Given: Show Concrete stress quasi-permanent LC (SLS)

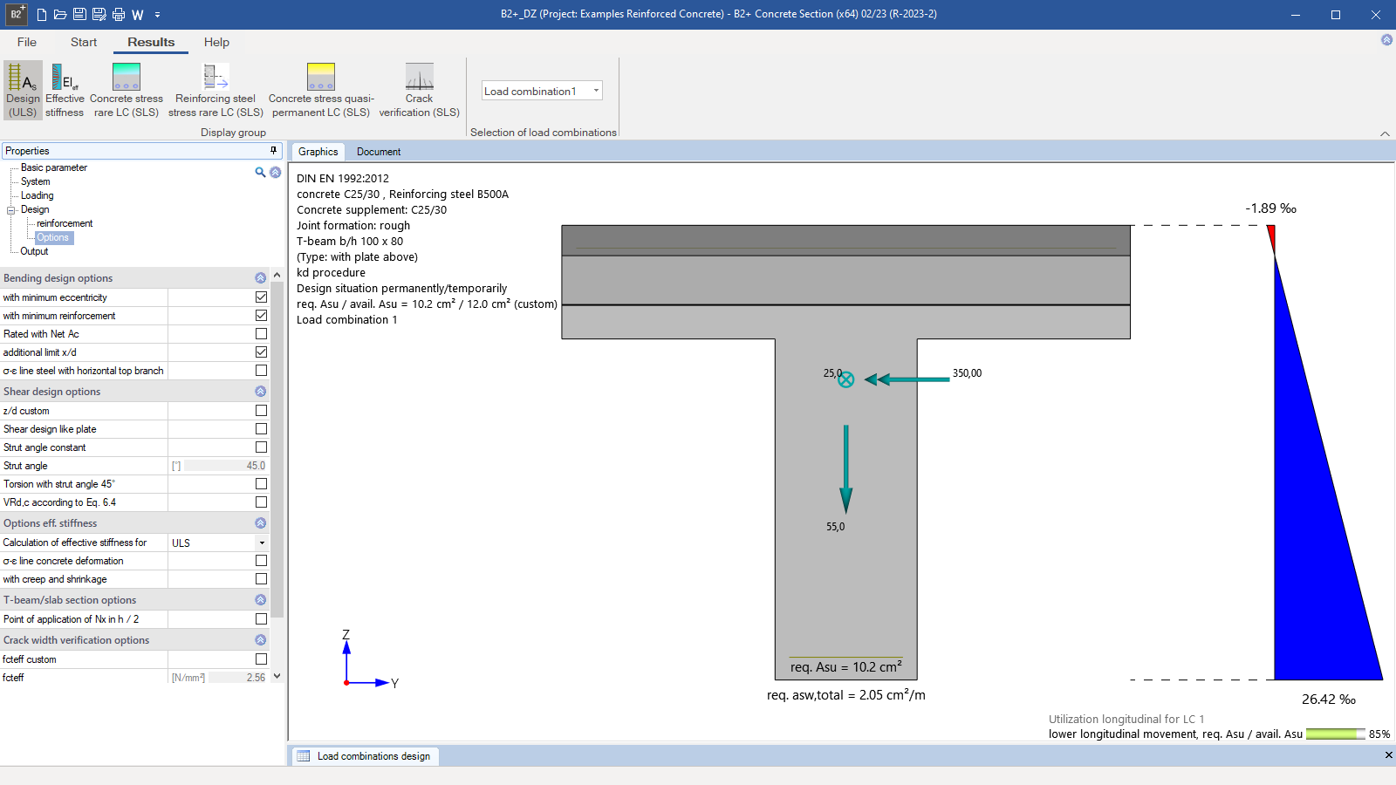Looking at the screenshot, I should pyautogui.click(x=321, y=90).
